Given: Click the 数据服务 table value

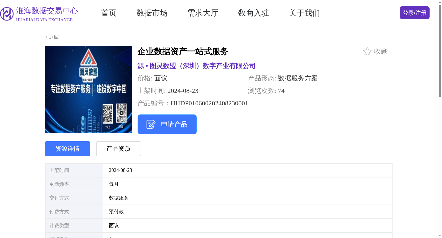Looking at the screenshot, I should click(119, 198).
